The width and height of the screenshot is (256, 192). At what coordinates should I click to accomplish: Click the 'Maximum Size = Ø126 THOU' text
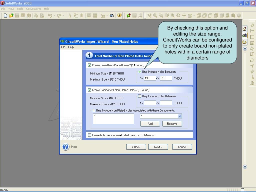[x=107, y=104]
